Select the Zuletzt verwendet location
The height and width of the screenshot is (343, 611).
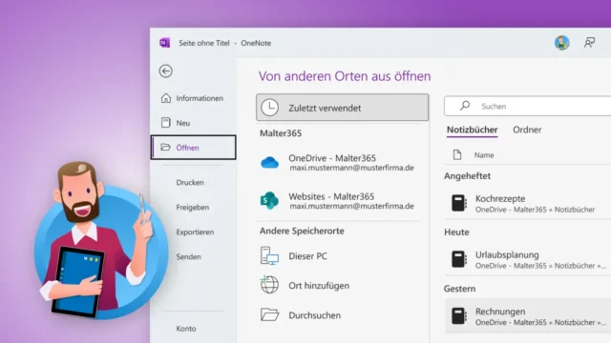point(342,108)
